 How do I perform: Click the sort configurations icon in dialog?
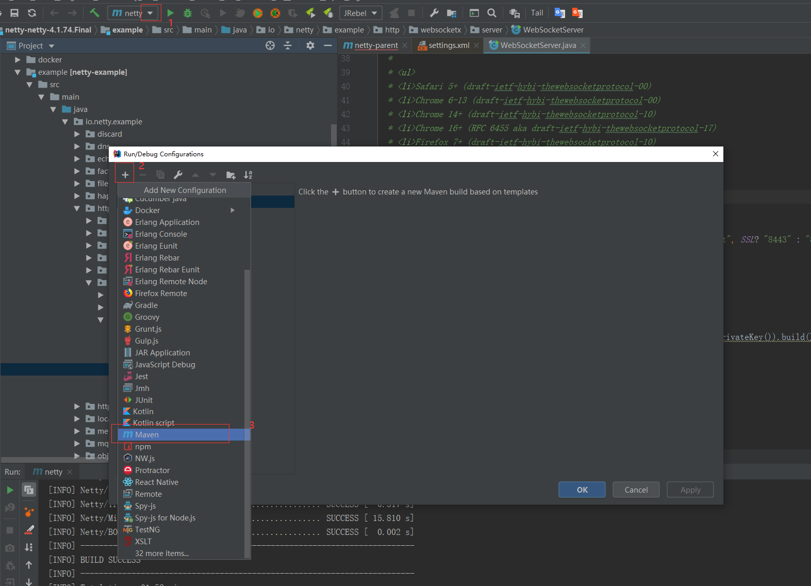(248, 175)
